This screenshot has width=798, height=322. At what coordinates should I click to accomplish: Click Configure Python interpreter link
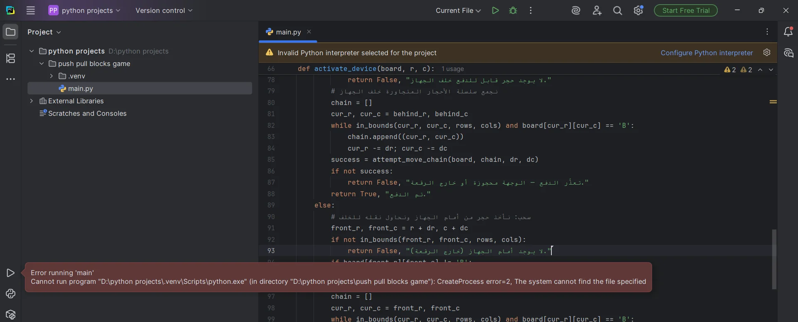coord(707,53)
